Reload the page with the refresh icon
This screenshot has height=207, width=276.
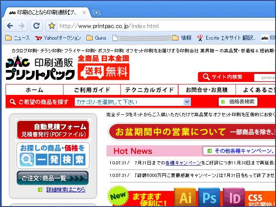pos(37,26)
